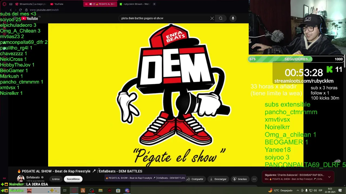
Task: Open the Enfabeats channel avatar
Action: tap(21, 179)
